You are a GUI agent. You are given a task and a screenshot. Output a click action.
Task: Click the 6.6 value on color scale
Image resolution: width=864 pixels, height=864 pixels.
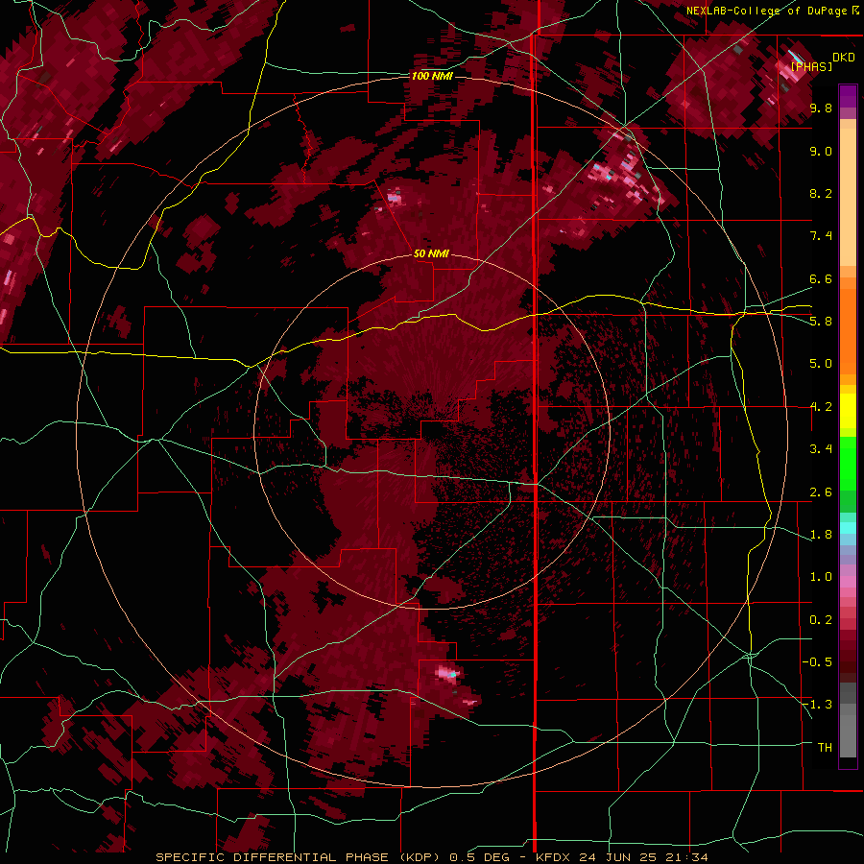click(x=821, y=278)
